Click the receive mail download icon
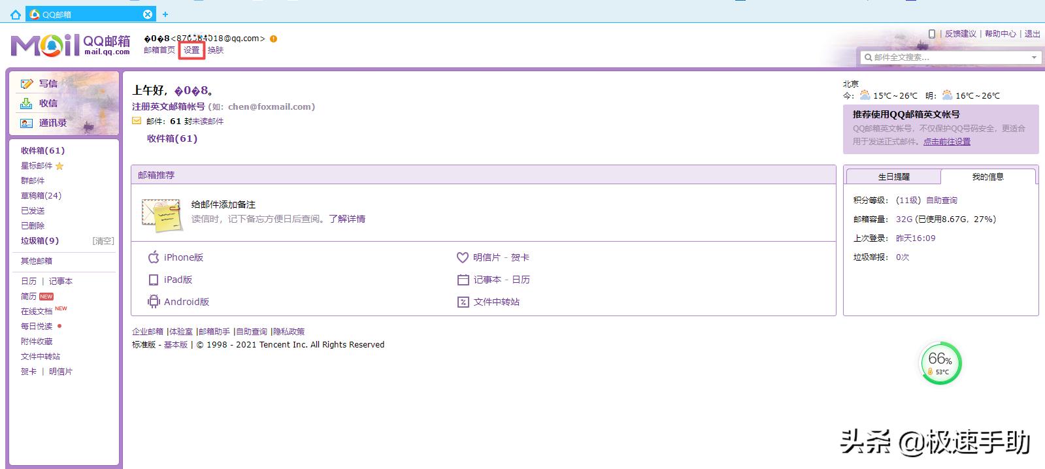 27,103
